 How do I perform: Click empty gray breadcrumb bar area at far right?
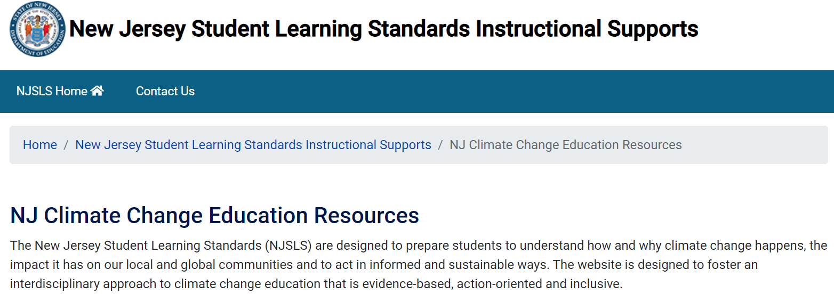757,145
